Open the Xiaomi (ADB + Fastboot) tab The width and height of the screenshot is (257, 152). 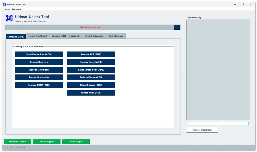click(66, 36)
